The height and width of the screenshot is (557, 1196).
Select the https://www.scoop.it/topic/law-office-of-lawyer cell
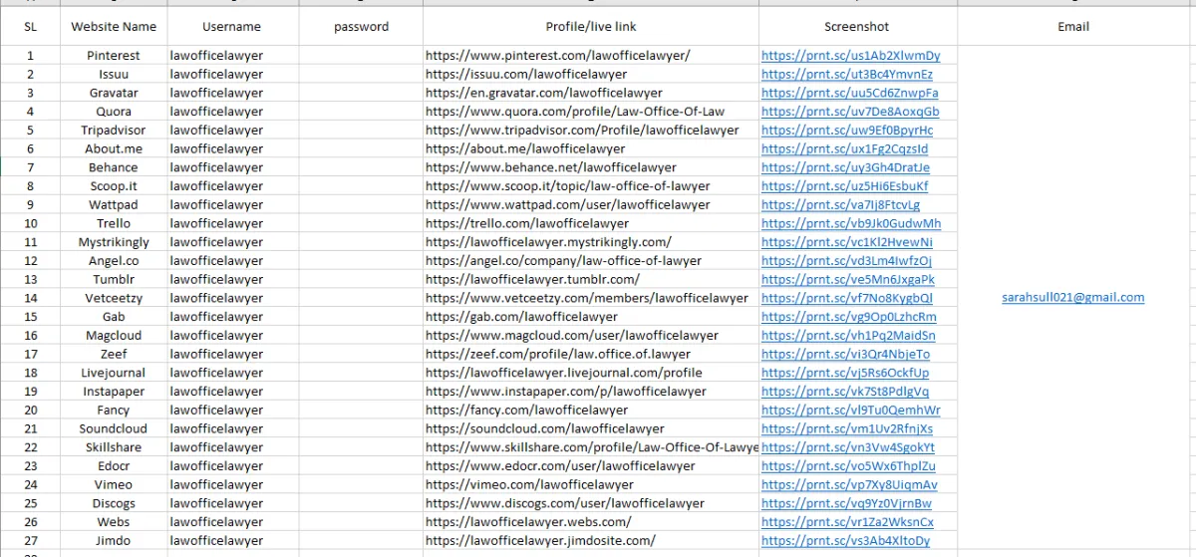pyautogui.click(x=591, y=186)
